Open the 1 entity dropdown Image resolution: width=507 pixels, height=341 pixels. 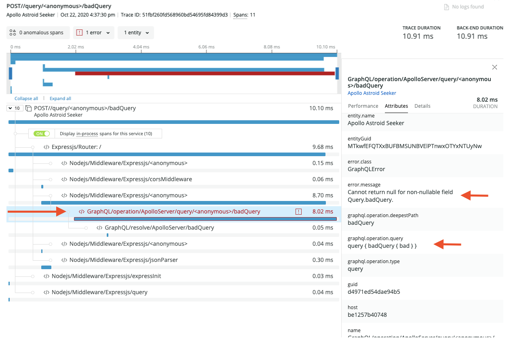pyautogui.click(x=136, y=33)
